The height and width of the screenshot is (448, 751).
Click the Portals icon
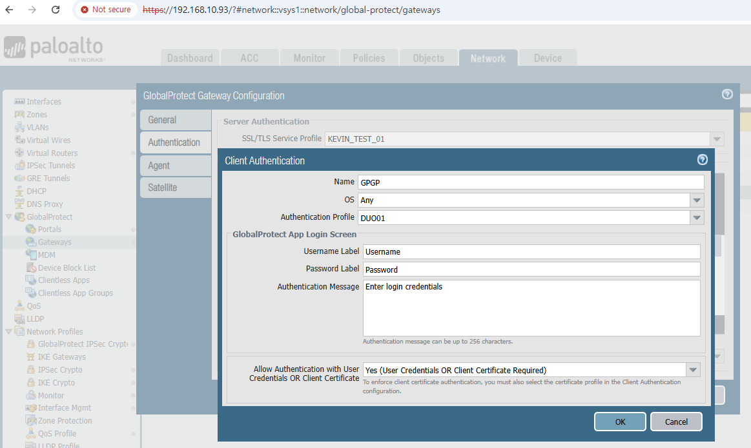coord(30,229)
